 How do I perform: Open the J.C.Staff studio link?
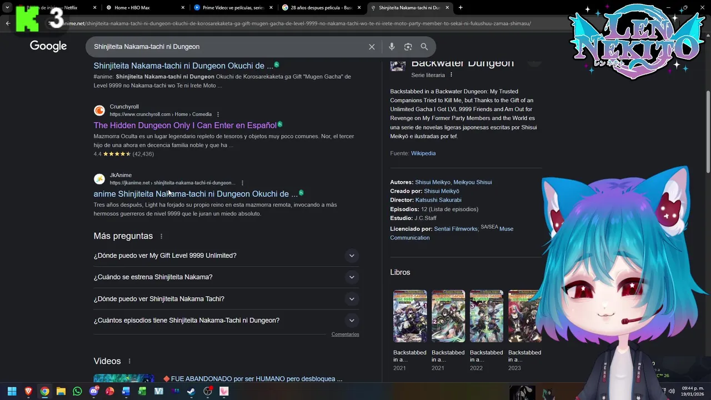[425, 218]
